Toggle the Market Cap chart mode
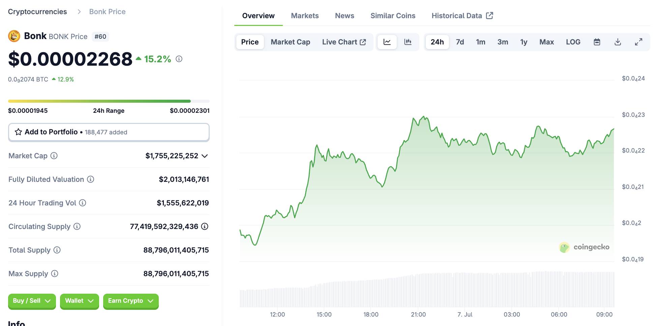Image resolution: width=656 pixels, height=326 pixels. tap(290, 42)
